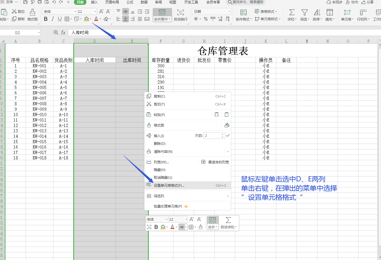Click 最适合的列宽 in the context menu
381x260 pixels.
[x=215, y=162]
